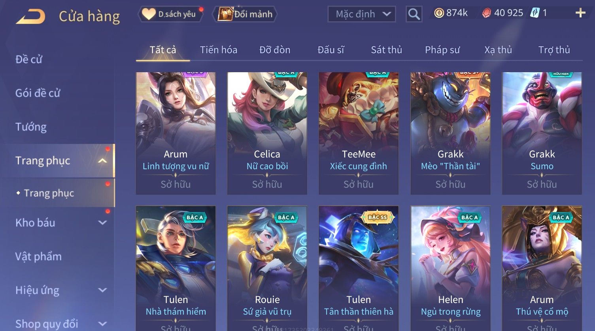This screenshot has width=595, height=331.
Task: Tap the gold coin icon showing 874k
Action: (439, 13)
